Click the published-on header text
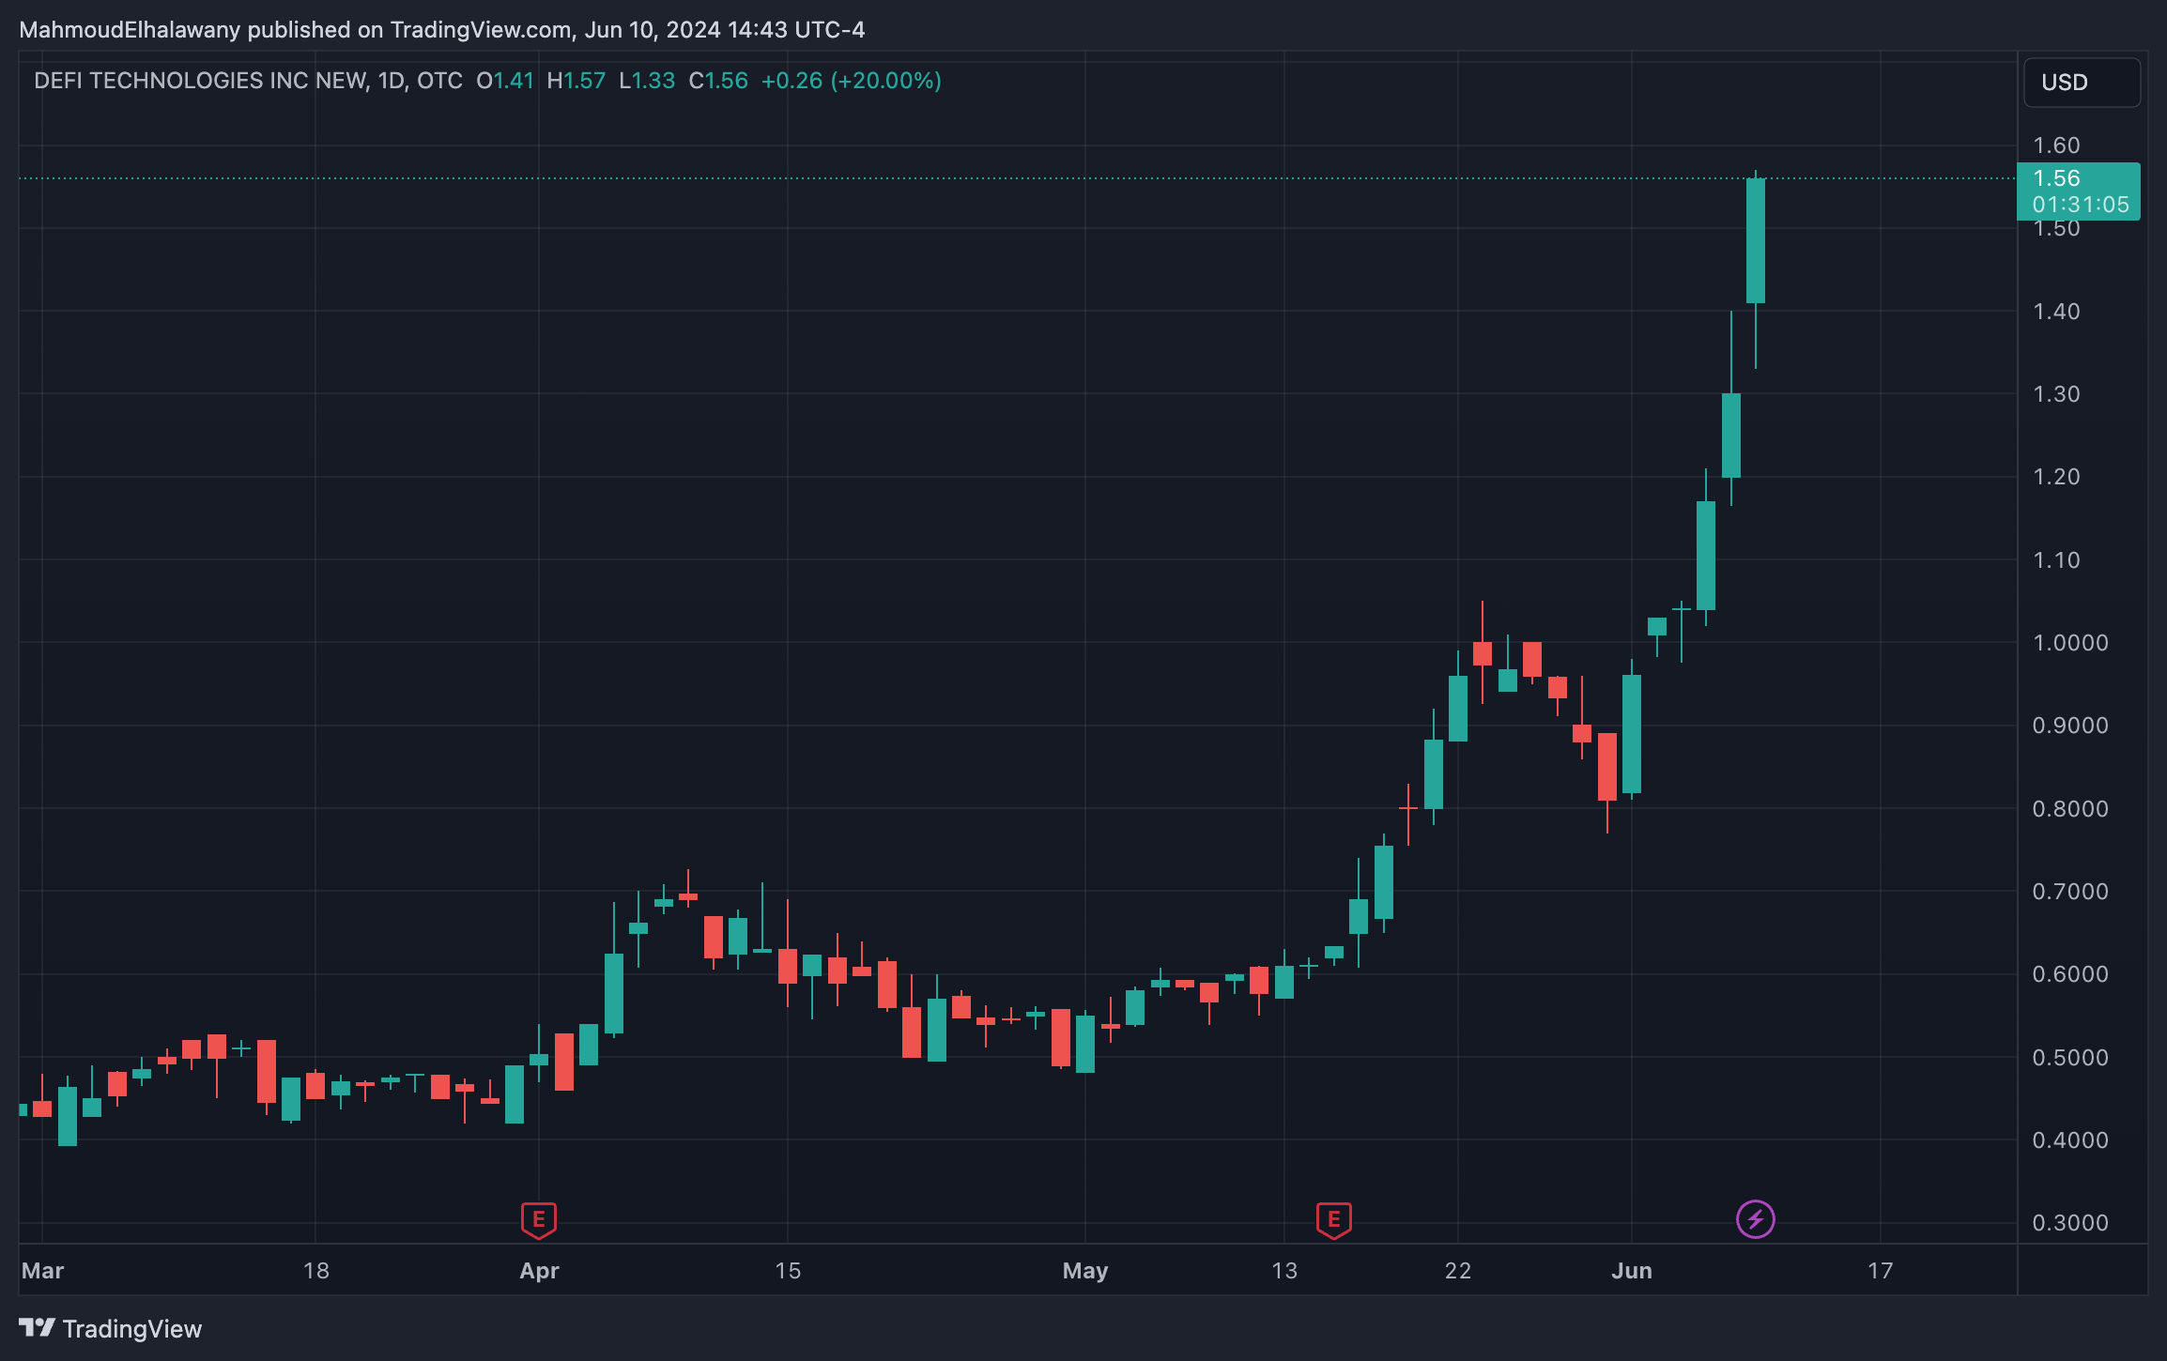 (x=441, y=30)
